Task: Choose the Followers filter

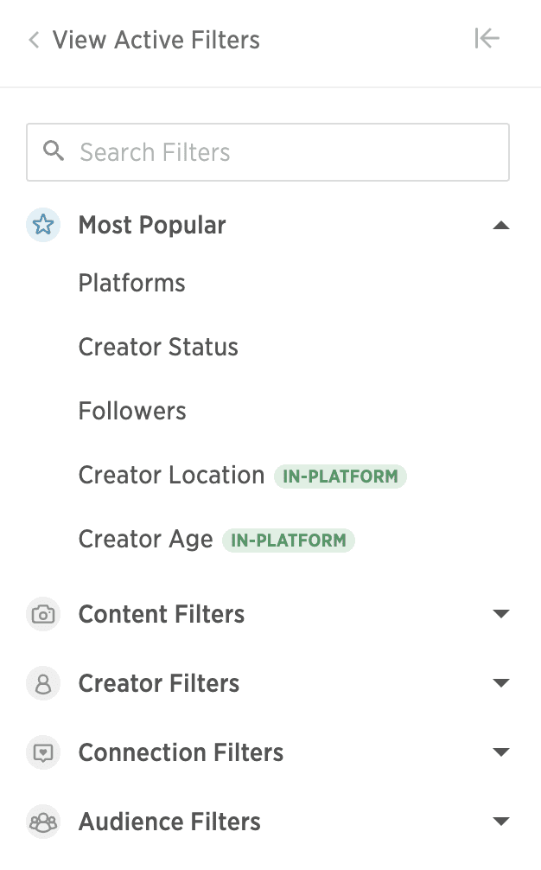Action: click(132, 411)
